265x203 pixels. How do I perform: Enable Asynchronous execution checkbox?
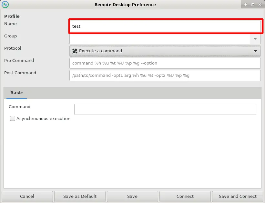point(13,118)
